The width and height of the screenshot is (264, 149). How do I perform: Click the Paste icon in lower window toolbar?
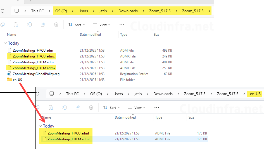coord(51,107)
